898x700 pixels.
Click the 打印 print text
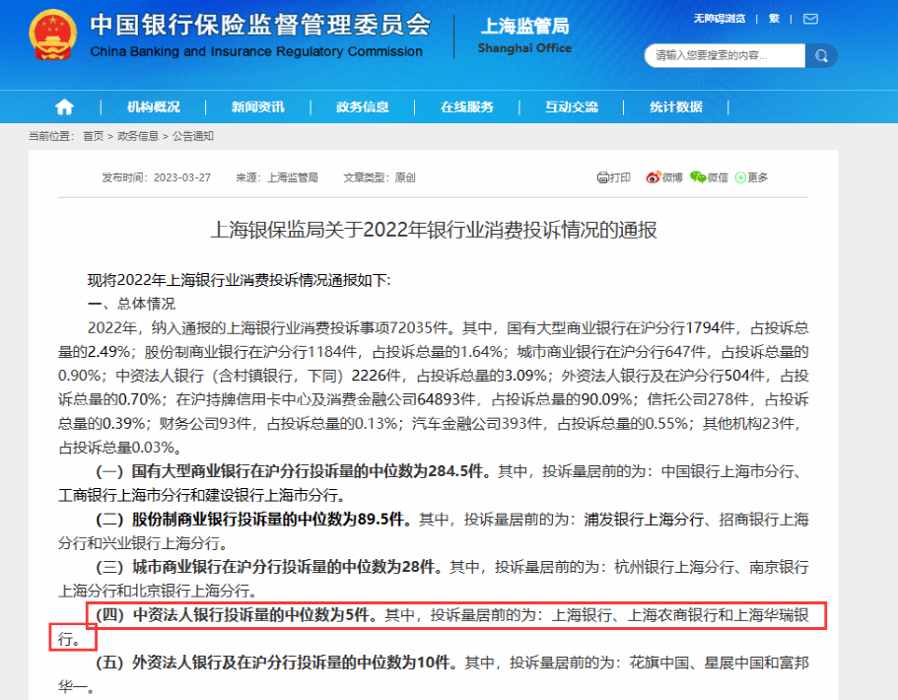(620, 177)
